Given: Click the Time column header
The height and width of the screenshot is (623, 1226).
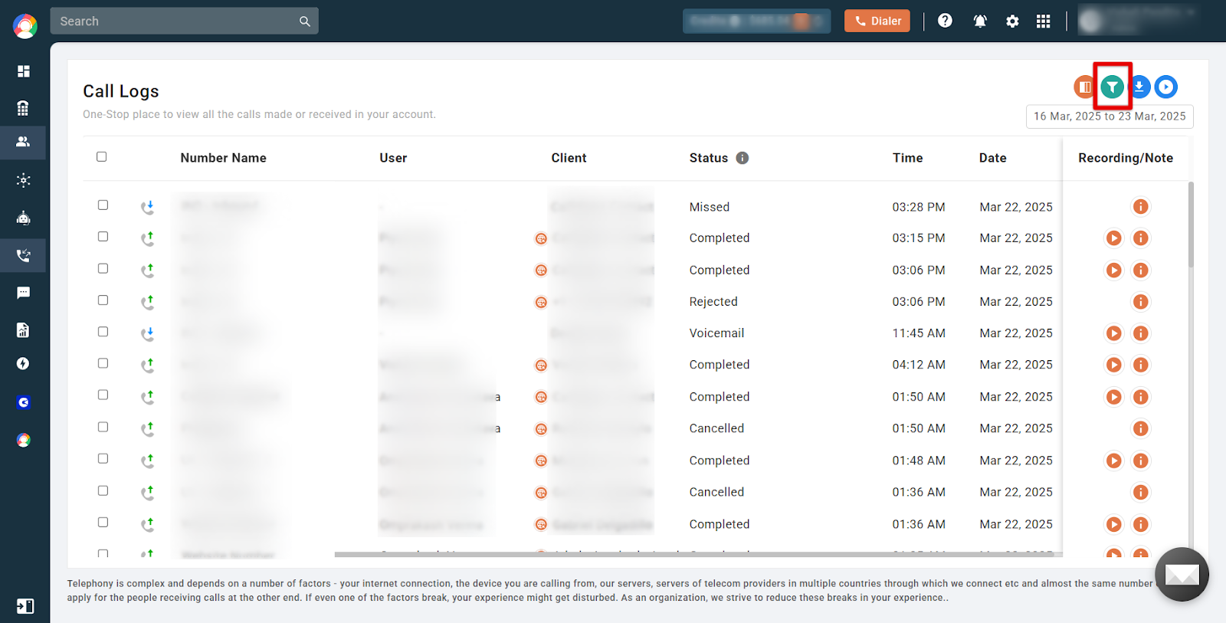Looking at the screenshot, I should pos(907,158).
